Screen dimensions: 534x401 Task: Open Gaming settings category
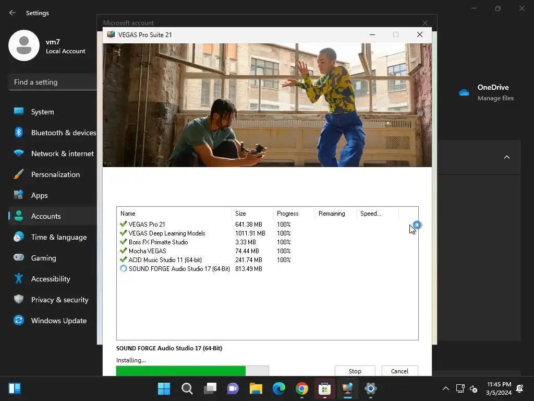pos(53,258)
